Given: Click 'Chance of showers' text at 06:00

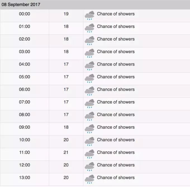Looking at the screenshot, I should click(116, 89).
